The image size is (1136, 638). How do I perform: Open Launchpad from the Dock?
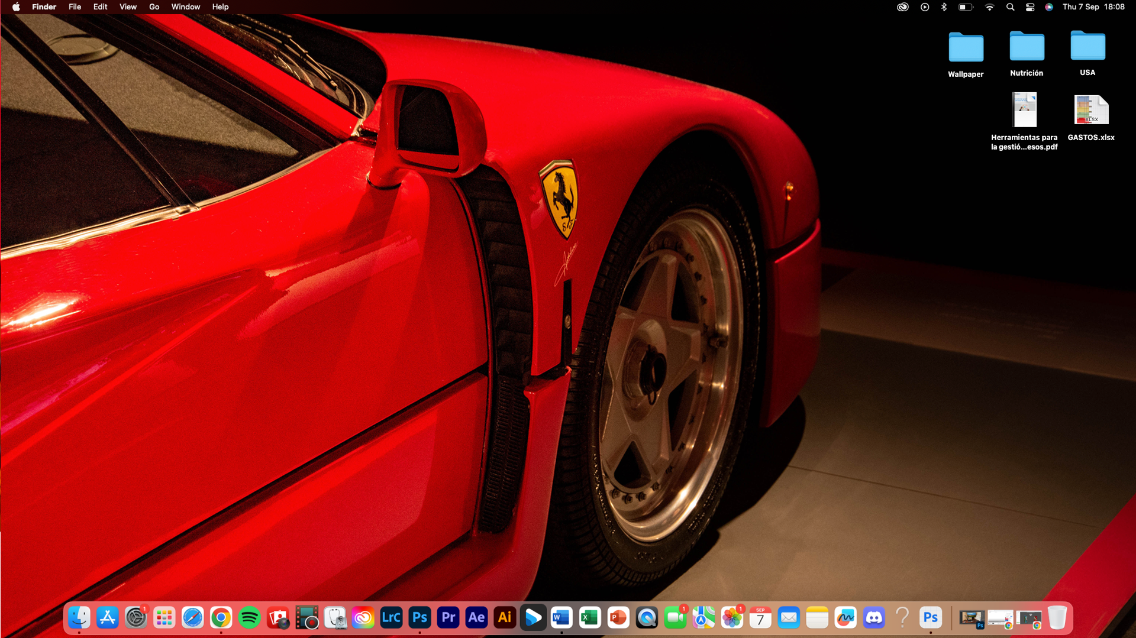[164, 618]
